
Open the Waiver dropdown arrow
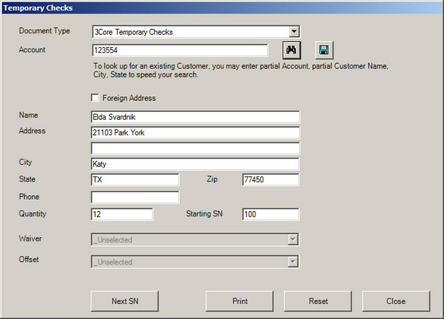pos(293,239)
